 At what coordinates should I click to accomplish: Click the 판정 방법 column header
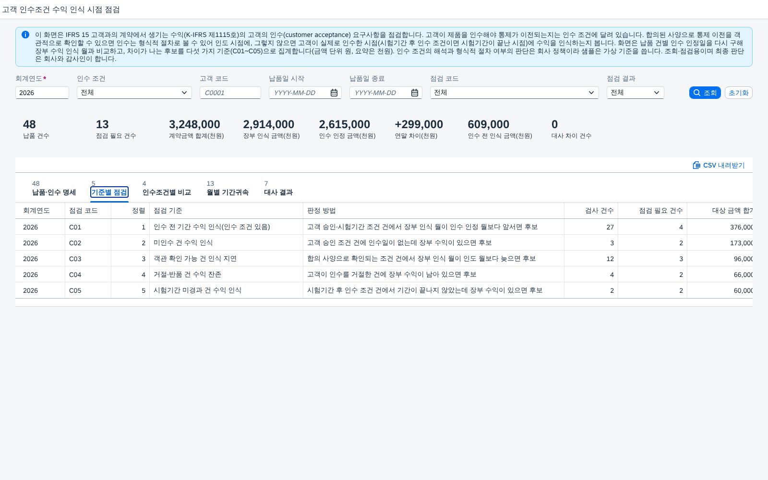click(433, 211)
